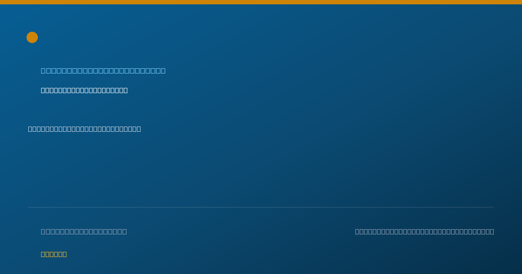The width and height of the screenshot is (522, 274).
Task: Click the gray footer text on the right
Action: click(425, 231)
